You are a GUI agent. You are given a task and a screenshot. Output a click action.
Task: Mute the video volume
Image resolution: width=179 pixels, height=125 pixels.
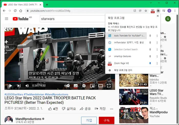(27, 86)
